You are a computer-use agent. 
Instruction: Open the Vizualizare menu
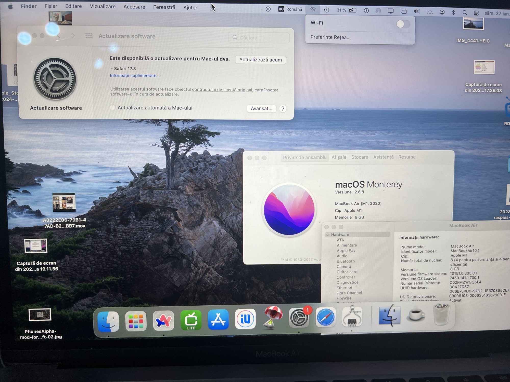tap(103, 6)
